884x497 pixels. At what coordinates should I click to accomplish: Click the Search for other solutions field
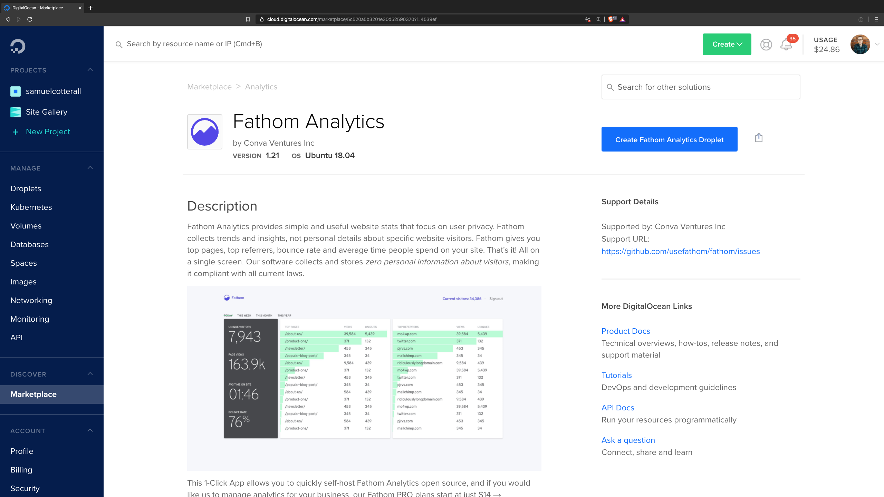pos(700,87)
